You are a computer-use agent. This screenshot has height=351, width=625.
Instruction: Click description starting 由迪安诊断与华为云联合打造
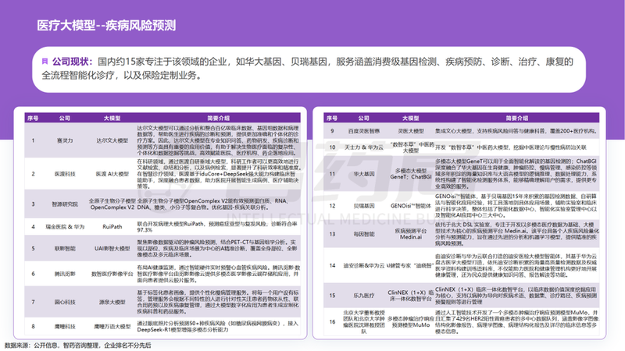pyautogui.click(x=516, y=265)
